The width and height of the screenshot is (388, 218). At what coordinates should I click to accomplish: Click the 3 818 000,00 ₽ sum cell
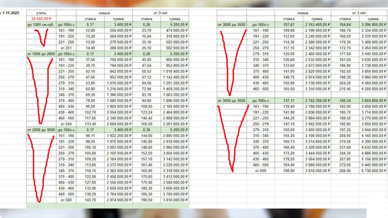point(317,171)
